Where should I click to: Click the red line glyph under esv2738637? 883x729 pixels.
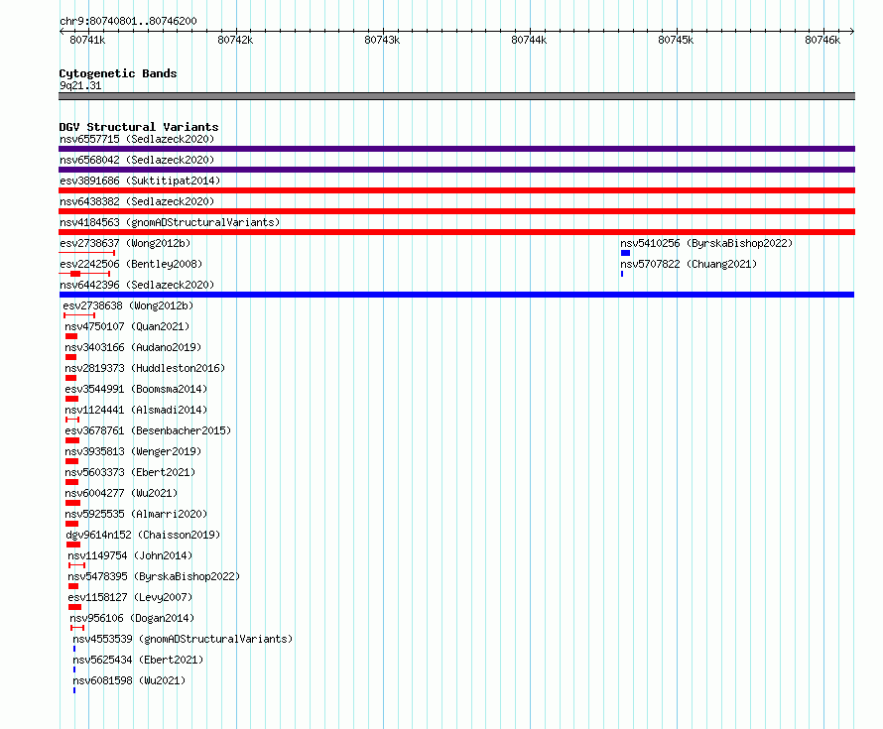(86, 253)
